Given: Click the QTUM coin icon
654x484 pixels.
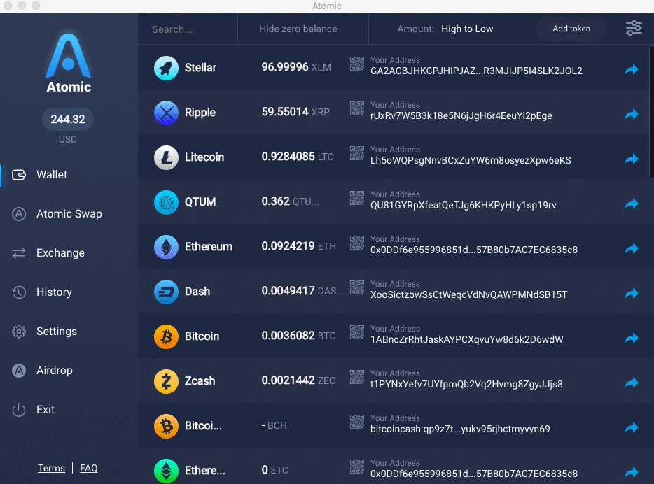Looking at the screenshot, I should [166, 202].
